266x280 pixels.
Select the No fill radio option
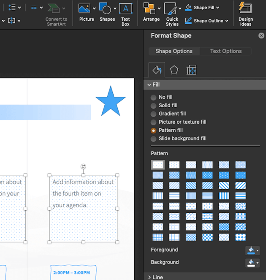(x=154, y=97)
